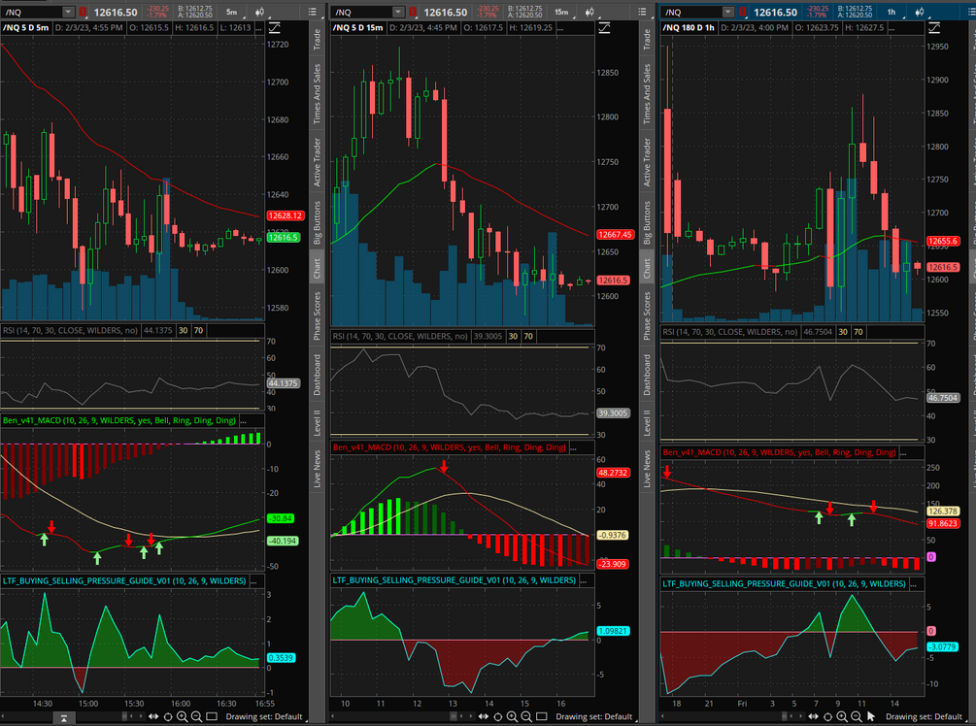Screen dimensions: 976x726
Task: Click crosshair pan icon under 5m chart
Action: point(168,716)
